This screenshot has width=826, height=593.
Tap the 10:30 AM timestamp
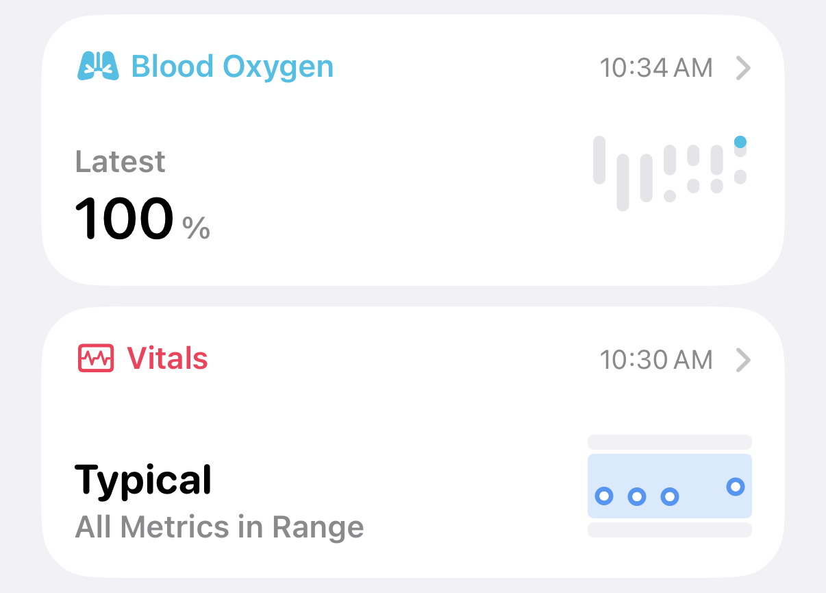pyautogui.click(x=656, y=360)
